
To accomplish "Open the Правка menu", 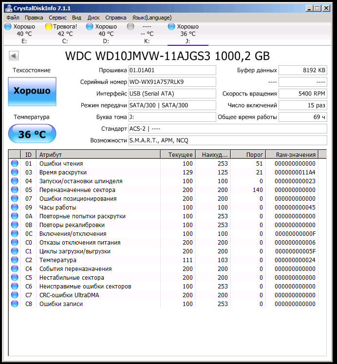I will (x=34, y=18).
